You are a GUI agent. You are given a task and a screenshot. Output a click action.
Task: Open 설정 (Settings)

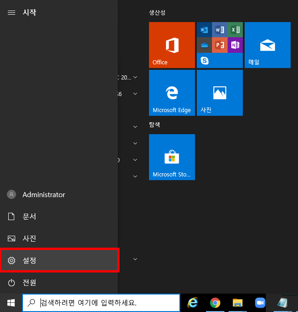click(x=59, y=260)
